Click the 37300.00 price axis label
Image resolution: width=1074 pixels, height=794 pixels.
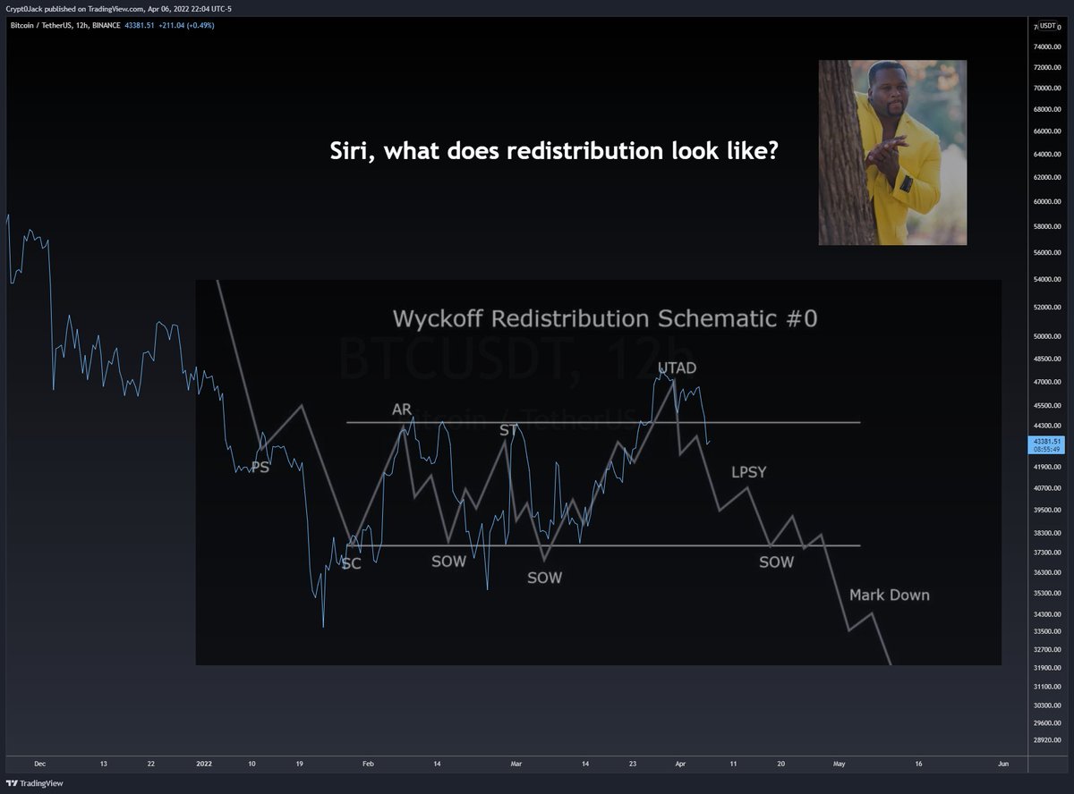(1047, 553)
